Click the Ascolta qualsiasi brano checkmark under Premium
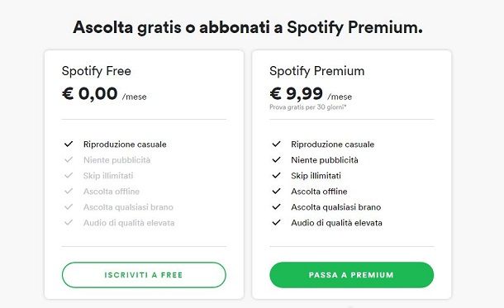Viewport: 504px width, 308px height. [277, 206]
